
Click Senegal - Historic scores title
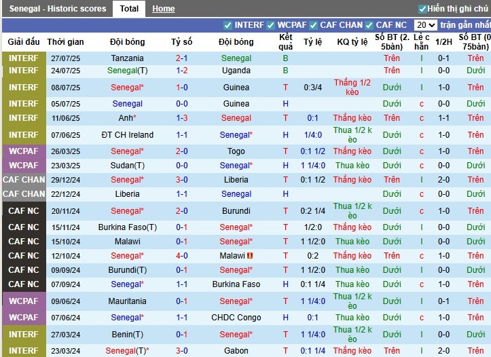[58, 9]
